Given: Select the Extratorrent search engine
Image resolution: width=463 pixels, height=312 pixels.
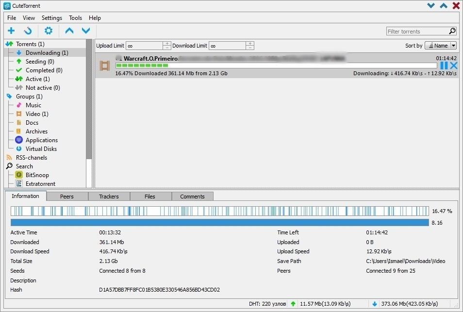Looking at the screenshot, I should tap(40, 184).
